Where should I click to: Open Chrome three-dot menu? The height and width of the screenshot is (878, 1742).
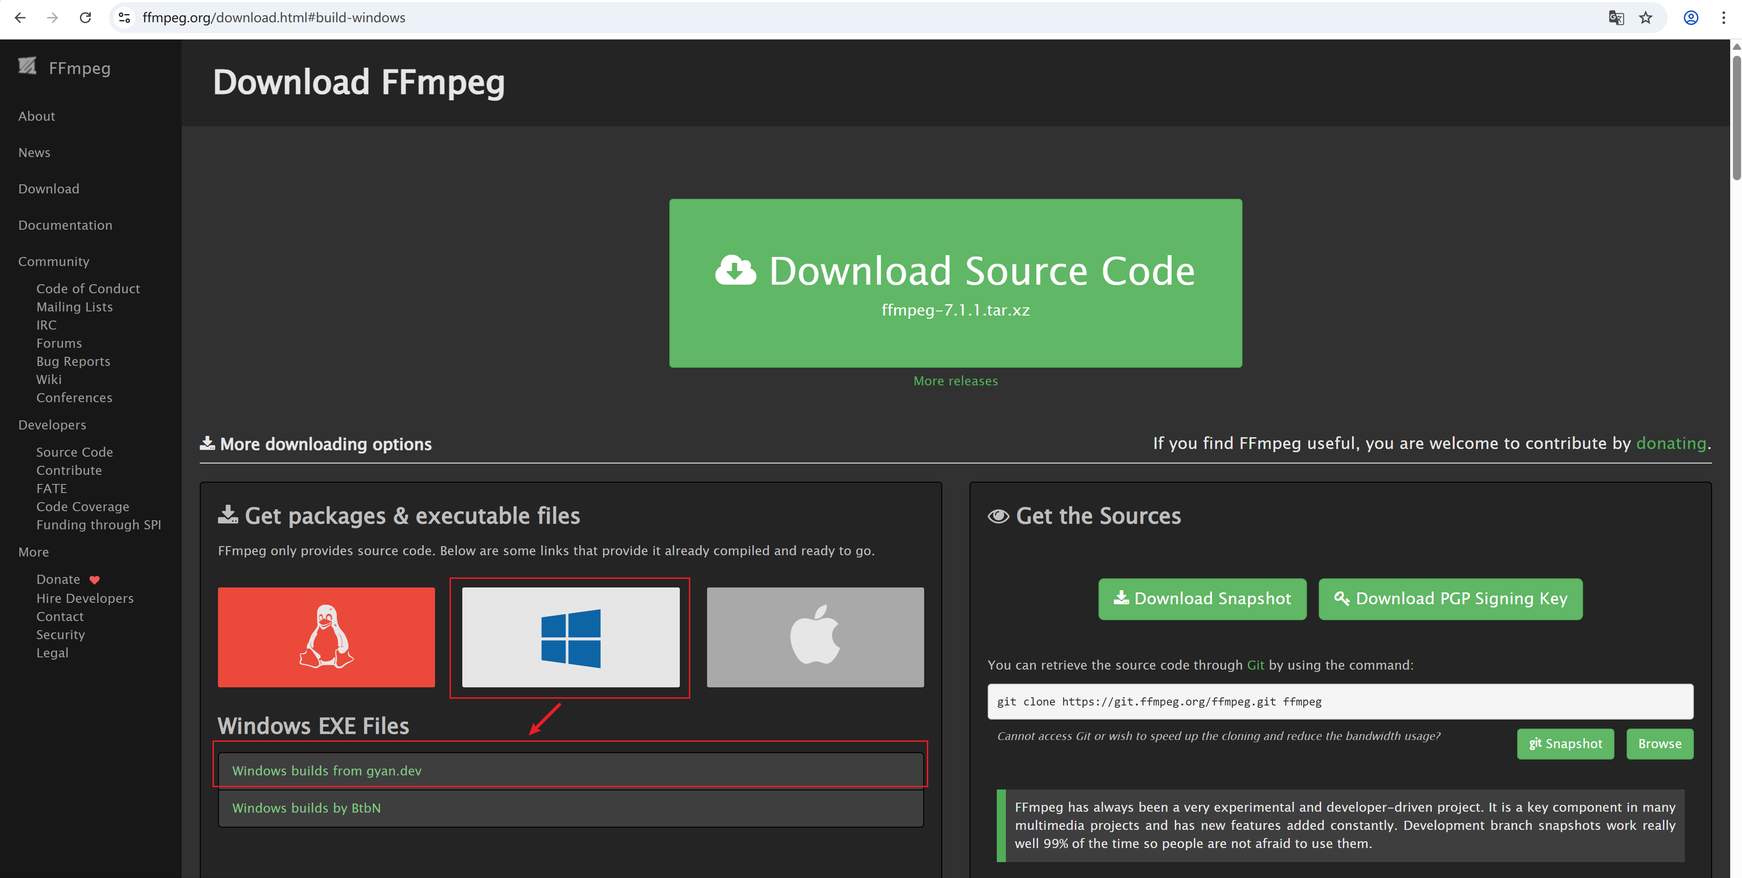pyautogui.click(x=1723, y=18)
